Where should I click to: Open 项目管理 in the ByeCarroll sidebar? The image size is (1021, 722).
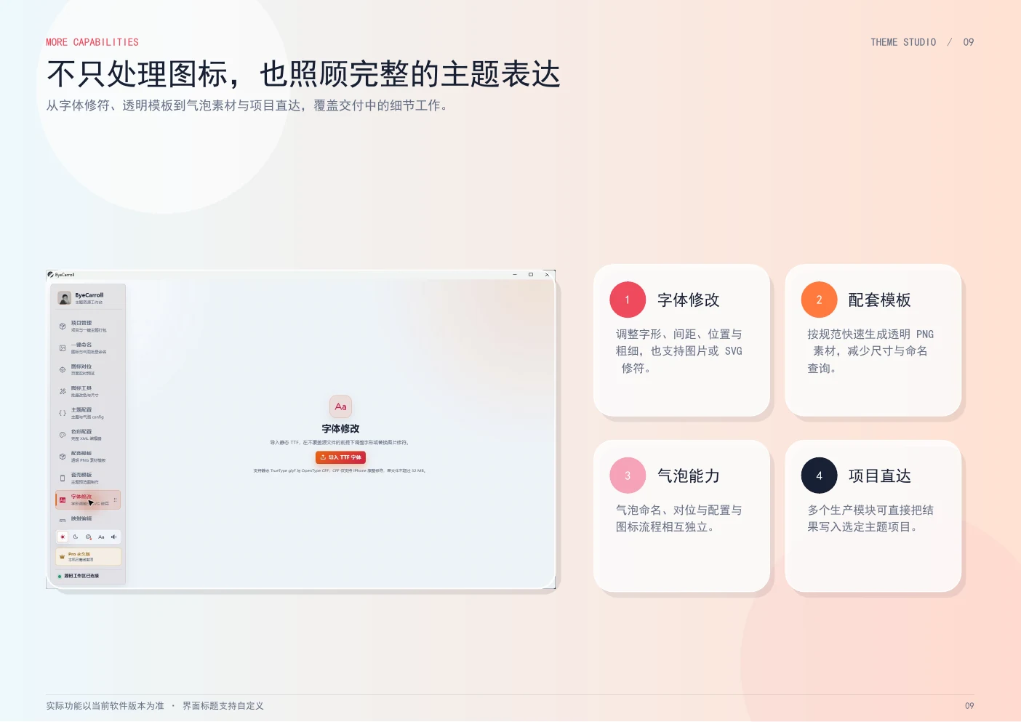click(87, 326)
